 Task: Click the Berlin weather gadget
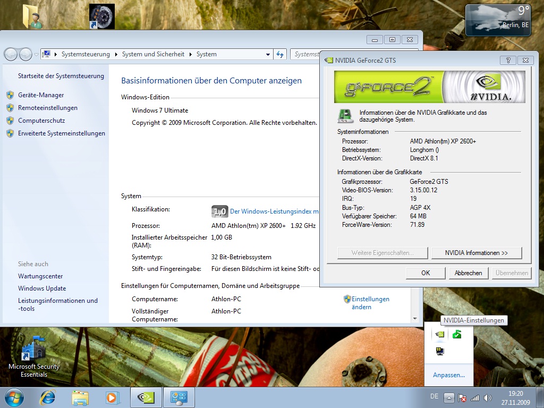[x=498, y=20]
